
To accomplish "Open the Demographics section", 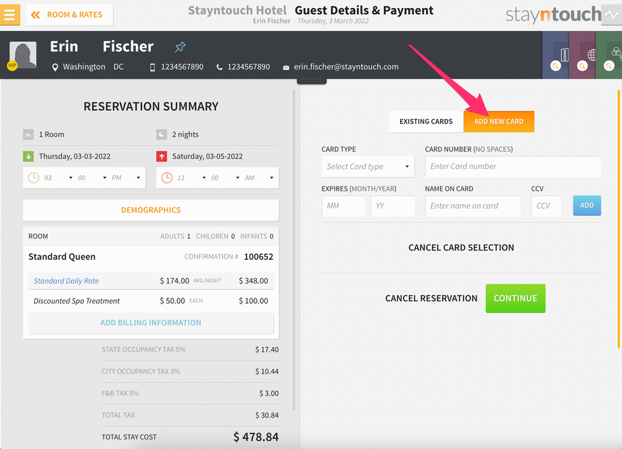I will (x=151, y=210).
